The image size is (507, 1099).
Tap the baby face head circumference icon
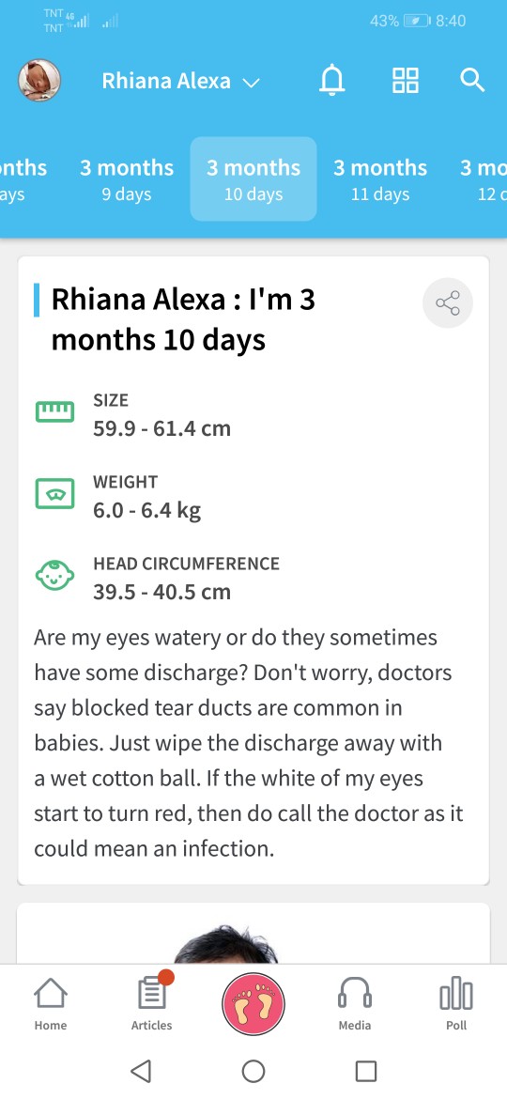tap(54, 576)
